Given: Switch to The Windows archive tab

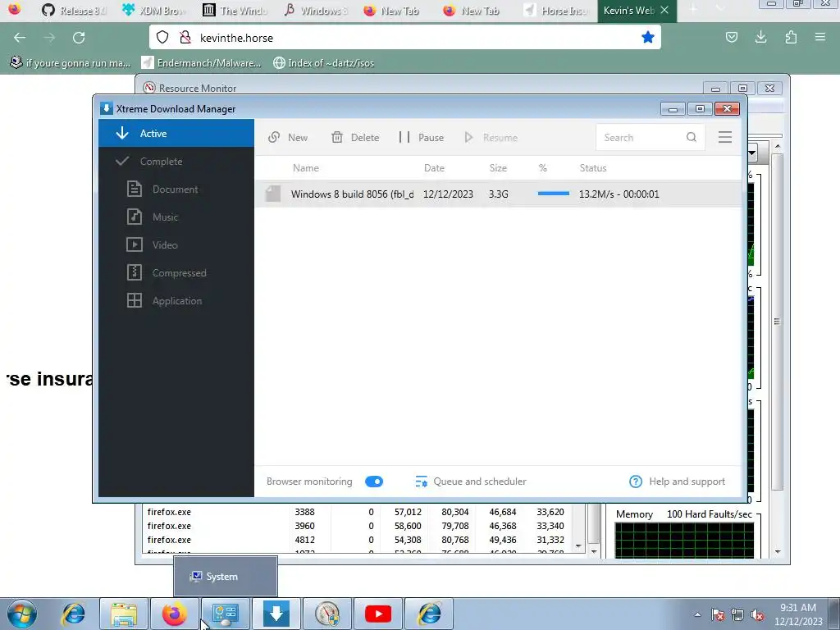Looking at the screenshot, I should click(x=235, y=10).
